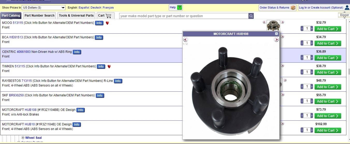This screenshot has height=144, width=350.
Task: Decrease quantity with minus on the $48.79 row
Action: point(302,87)
